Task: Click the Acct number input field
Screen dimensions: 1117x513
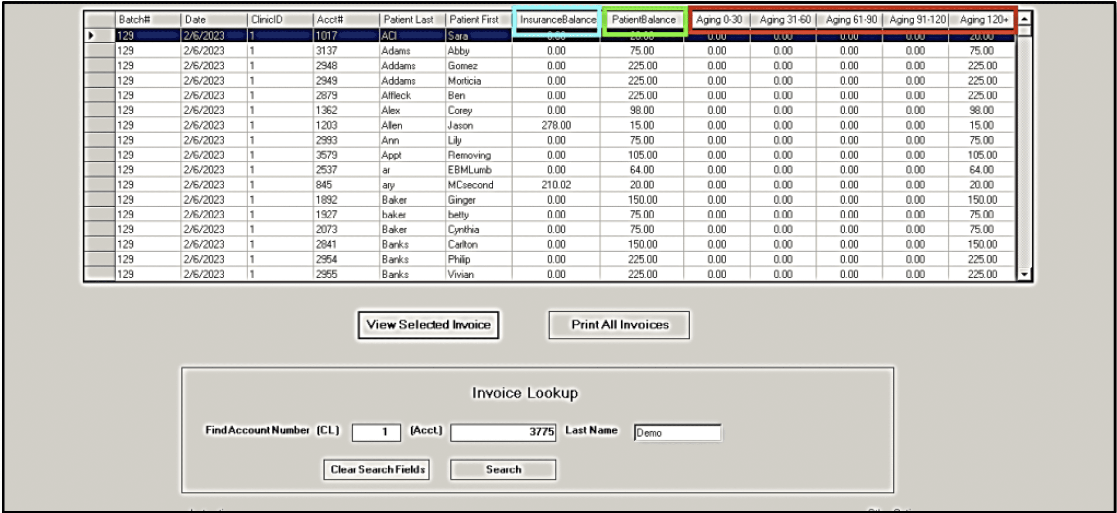Action: pos(503,432)
